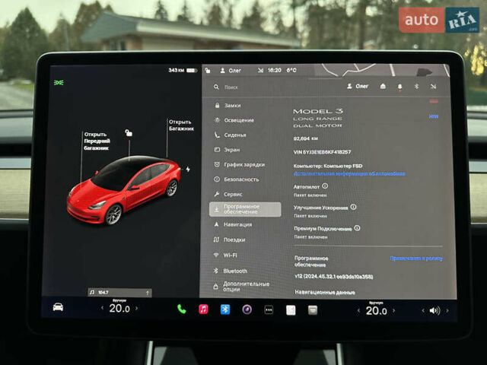Expand the 104.7 media mini-player
The height and width of the screenshot is (365, 487).
[120, 292]
